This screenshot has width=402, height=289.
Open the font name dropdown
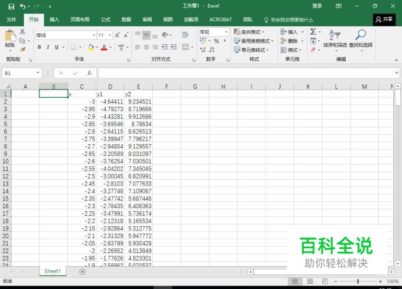point(94,35)
